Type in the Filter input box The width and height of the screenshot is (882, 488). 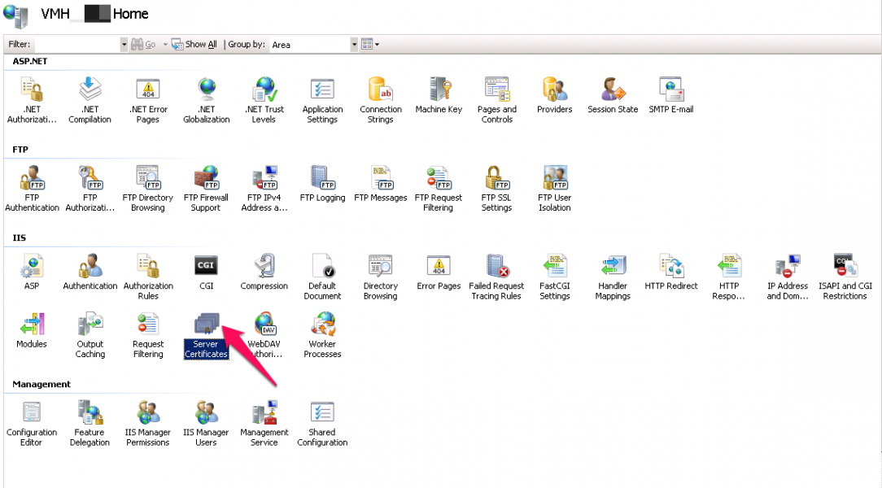tap(77, 44)
